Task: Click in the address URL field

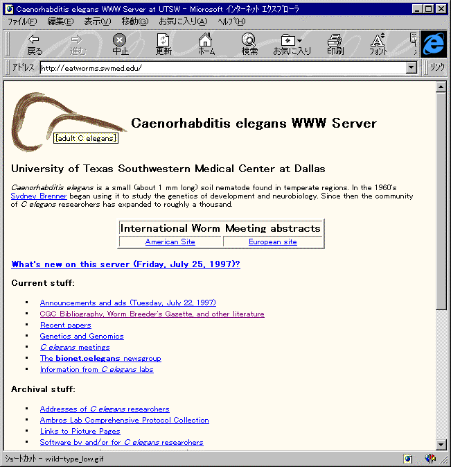Action: click(222, 68)
